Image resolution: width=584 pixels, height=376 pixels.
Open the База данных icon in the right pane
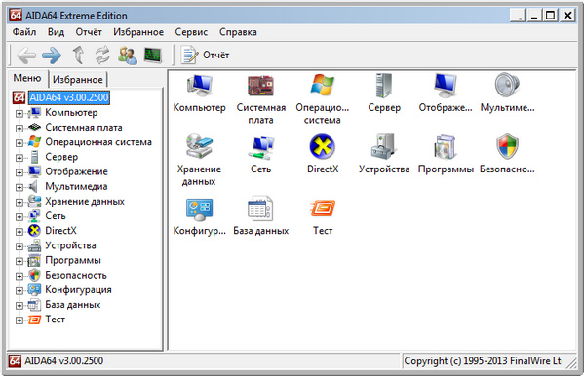pos(260,208)
